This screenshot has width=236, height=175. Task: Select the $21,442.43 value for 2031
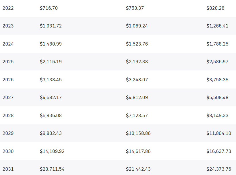click(138, 169)
